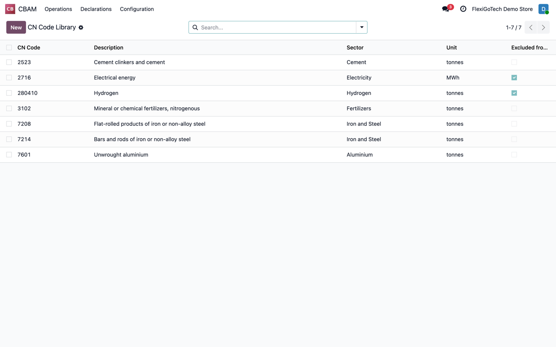Select the row checkbox for 2523
This screenshot has width=556, height=347.
click(9, 62)
